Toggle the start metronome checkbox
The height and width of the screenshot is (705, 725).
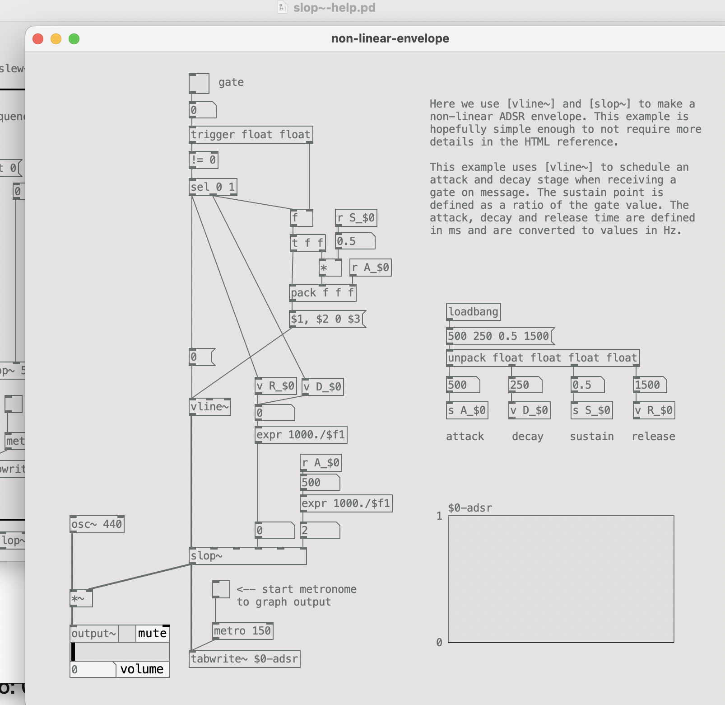(x=221, y=589)
